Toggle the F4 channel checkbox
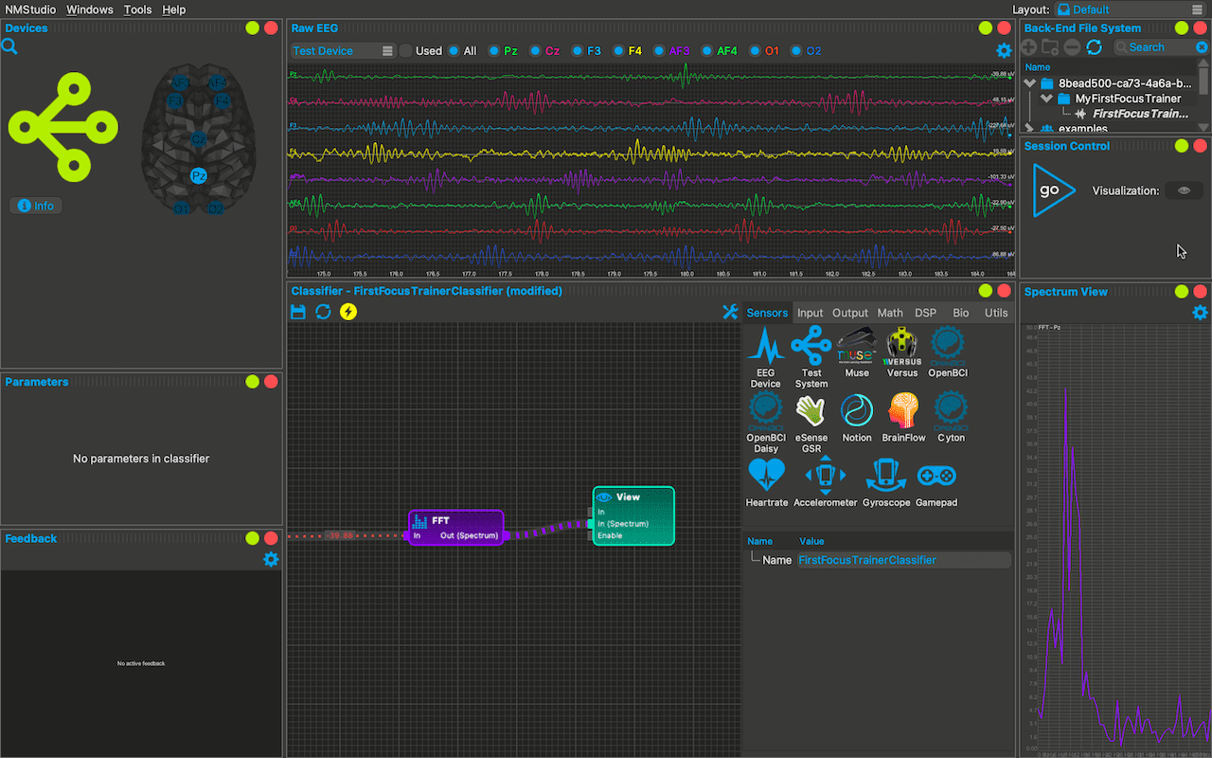 click(x=619, y=50)
